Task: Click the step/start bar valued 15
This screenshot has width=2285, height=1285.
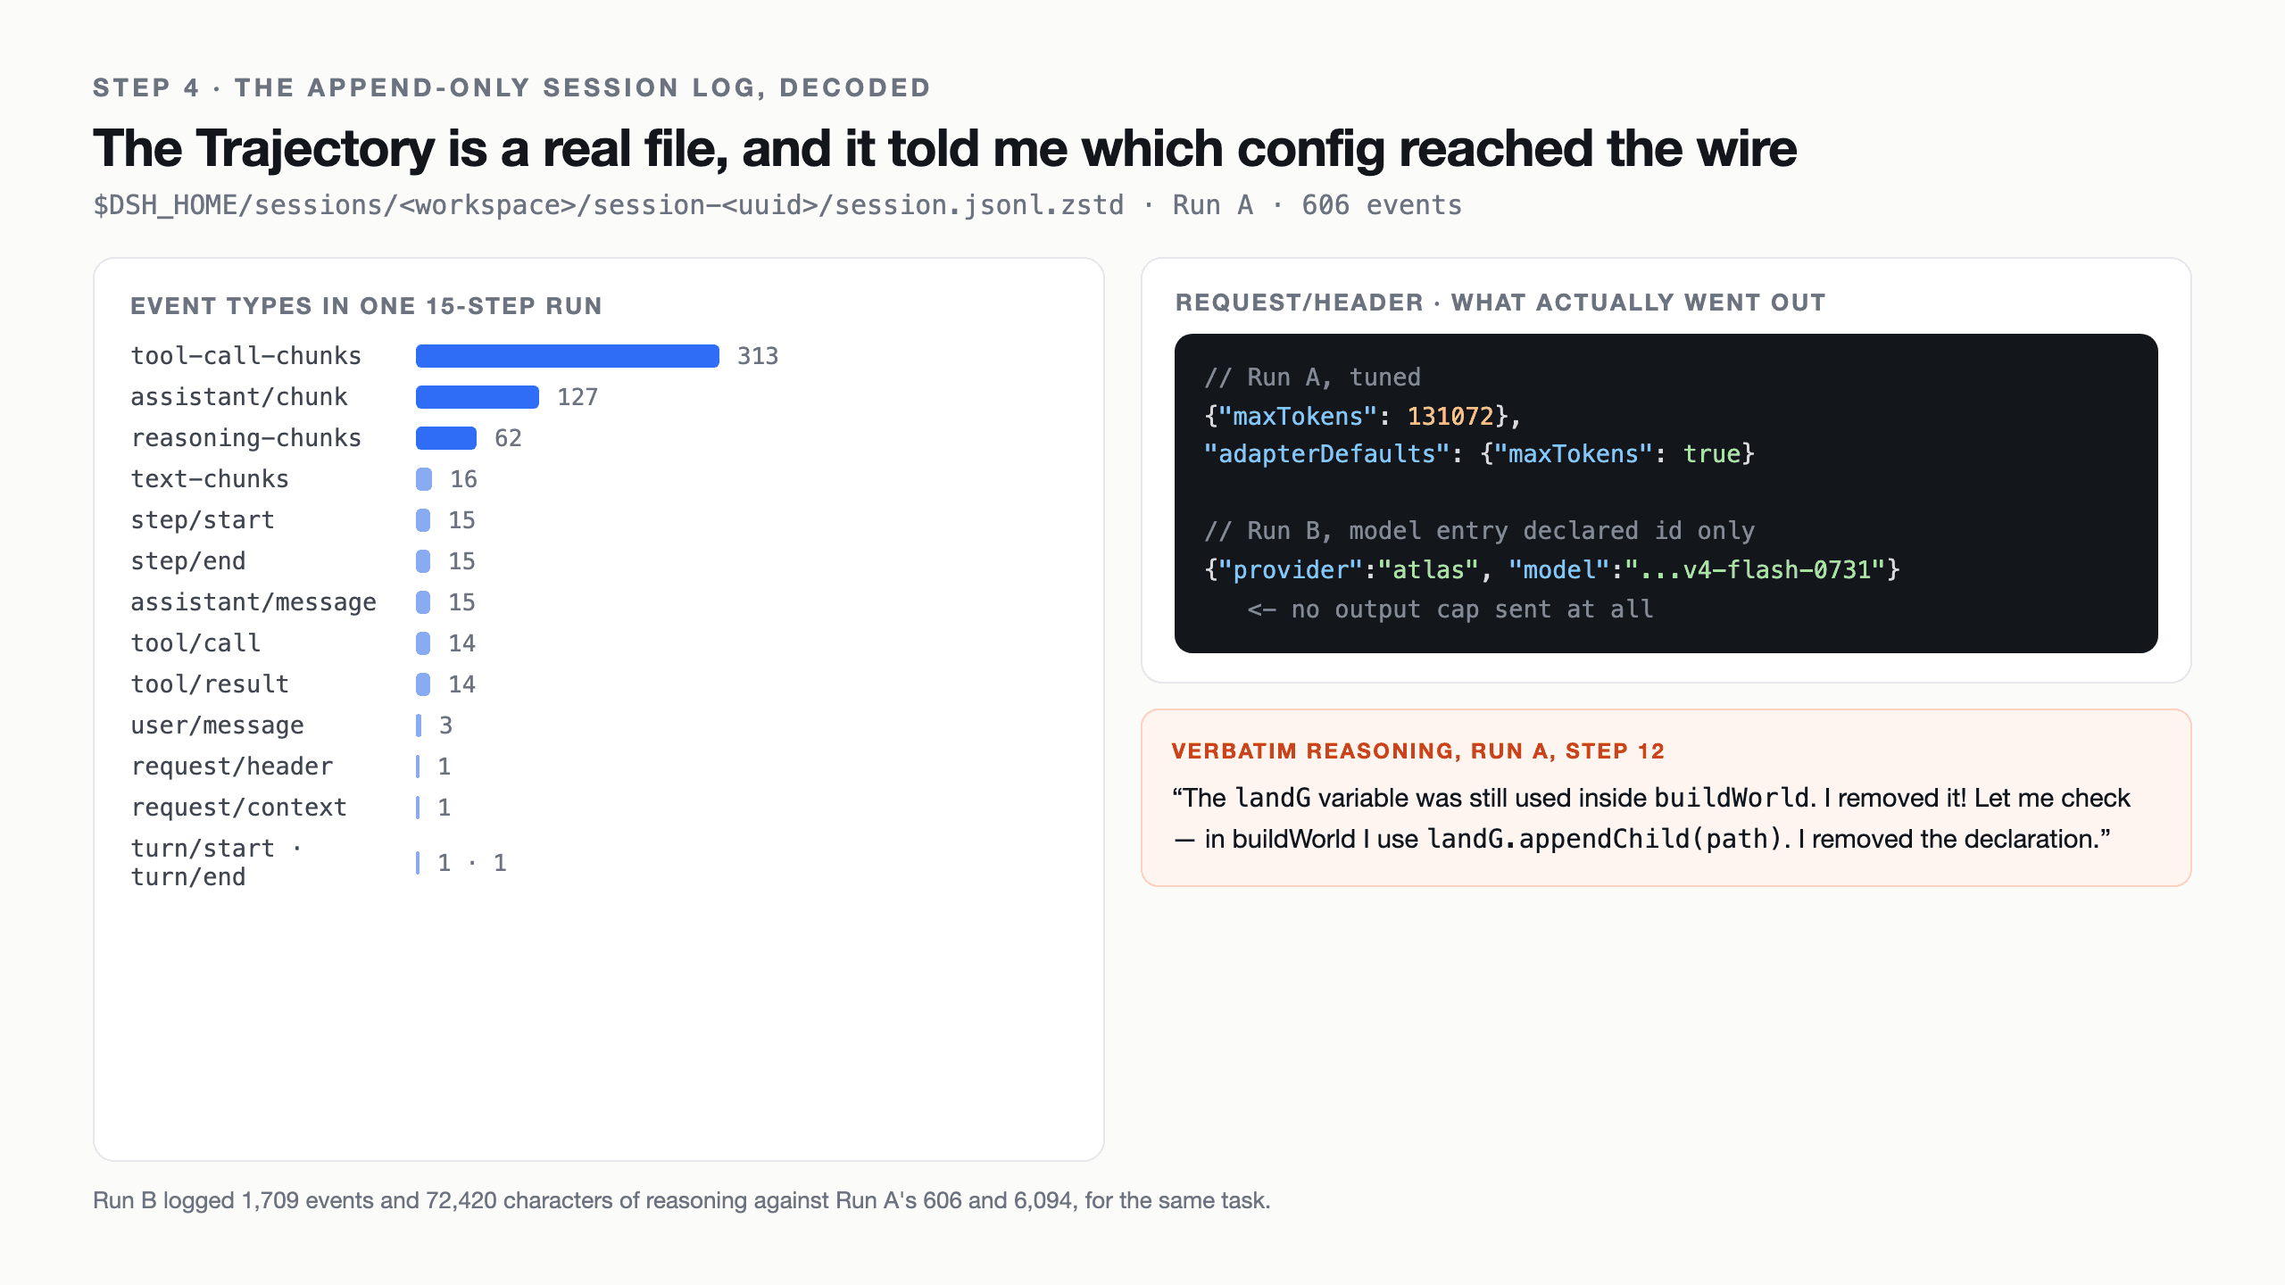Action: coord(423,520)
